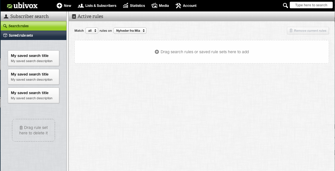Image resolution: width=335 pixels, height=171 pixels.
Task: Open the Match all dropdown
Action: (92, 31)
